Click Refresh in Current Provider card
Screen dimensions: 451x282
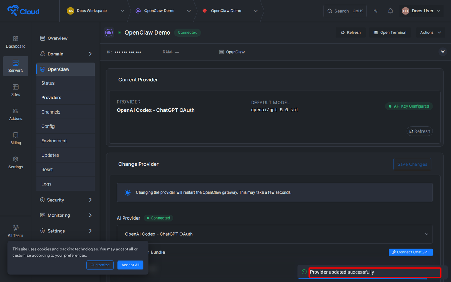coord(419,131)
